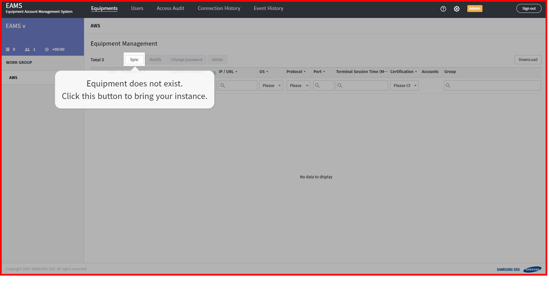View the Connection History tab
Viewport: 549px width, 293px height.
(x=219, y=9)
